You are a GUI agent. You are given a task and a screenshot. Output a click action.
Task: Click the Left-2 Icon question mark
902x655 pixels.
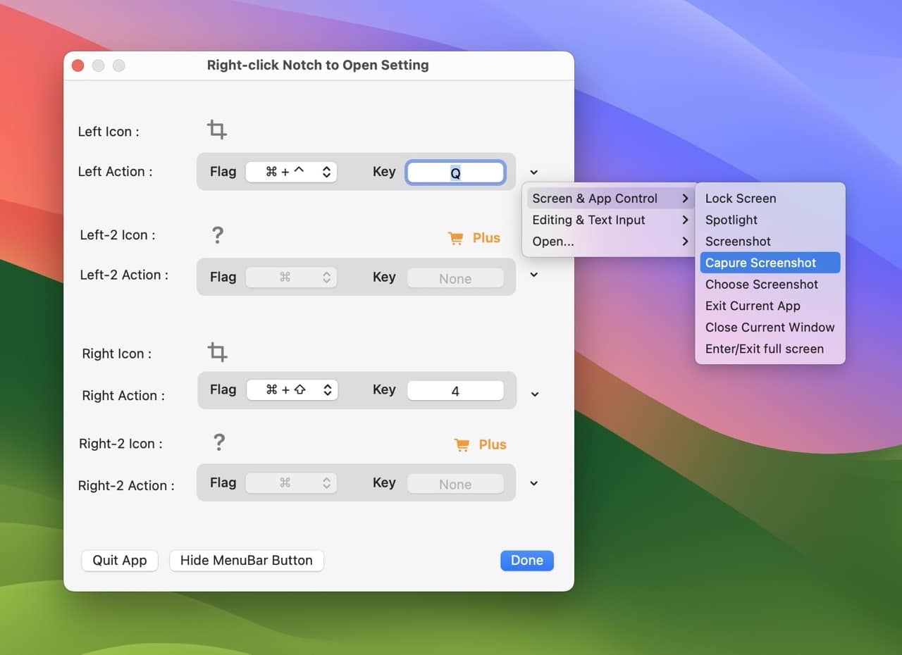tap(218, 235)
